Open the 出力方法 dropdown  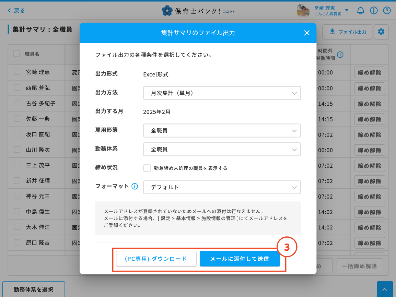[222, 93]
